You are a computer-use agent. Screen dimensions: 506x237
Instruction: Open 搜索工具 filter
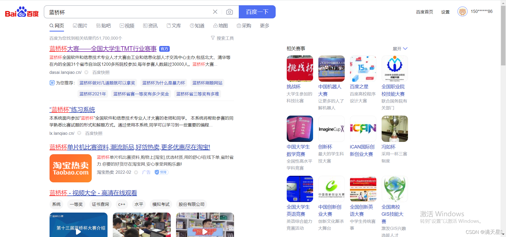[222, 38]
